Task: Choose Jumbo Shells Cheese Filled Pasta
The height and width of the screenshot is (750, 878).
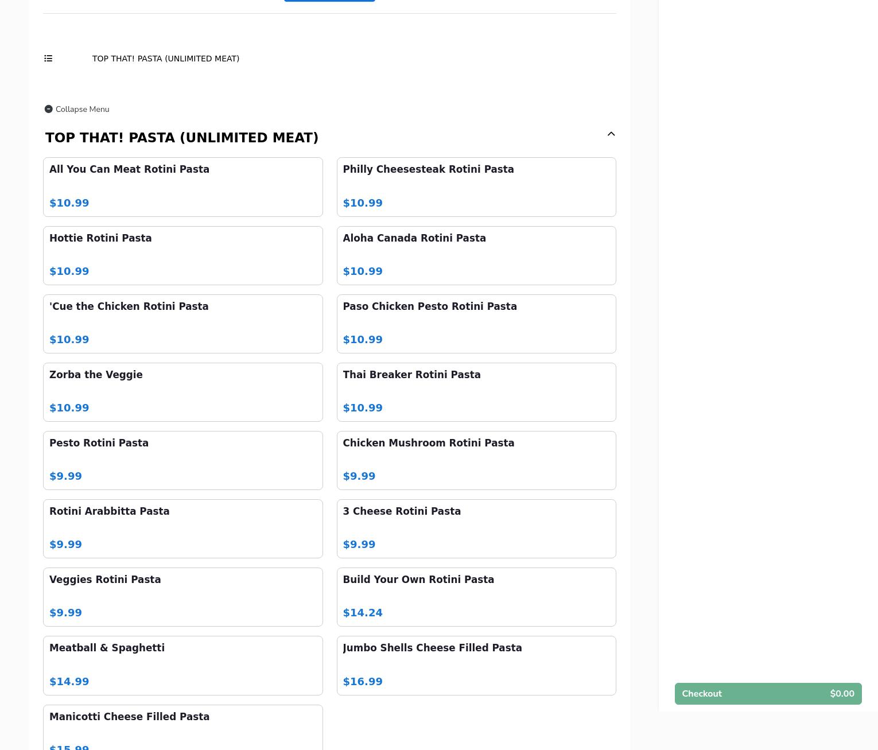Action: pyautogui.click(x=476, y=665)
